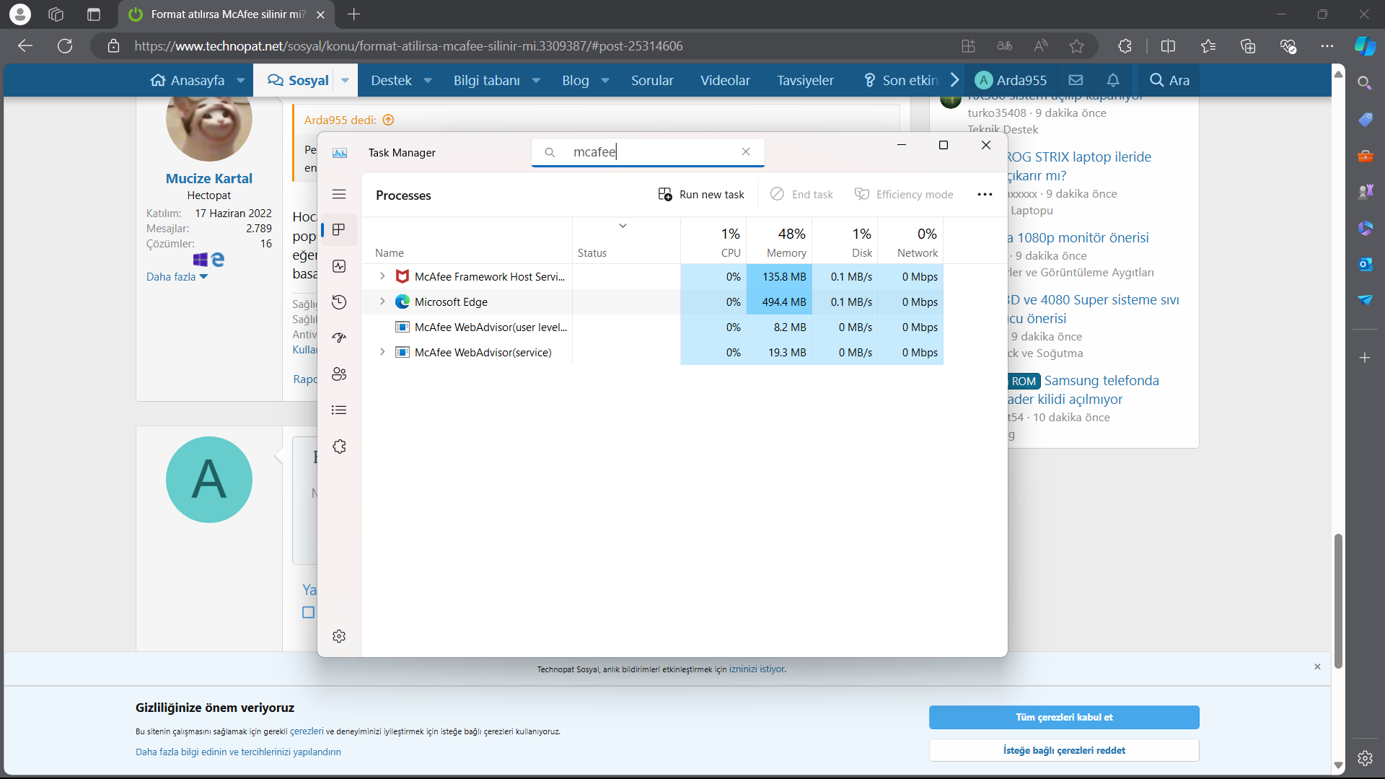Image resolution: width=1385 pixels, height=779 pixels.
Task: Open Task Manager Performance page icon
Action: pyautogui.click(x=339, y=266)
